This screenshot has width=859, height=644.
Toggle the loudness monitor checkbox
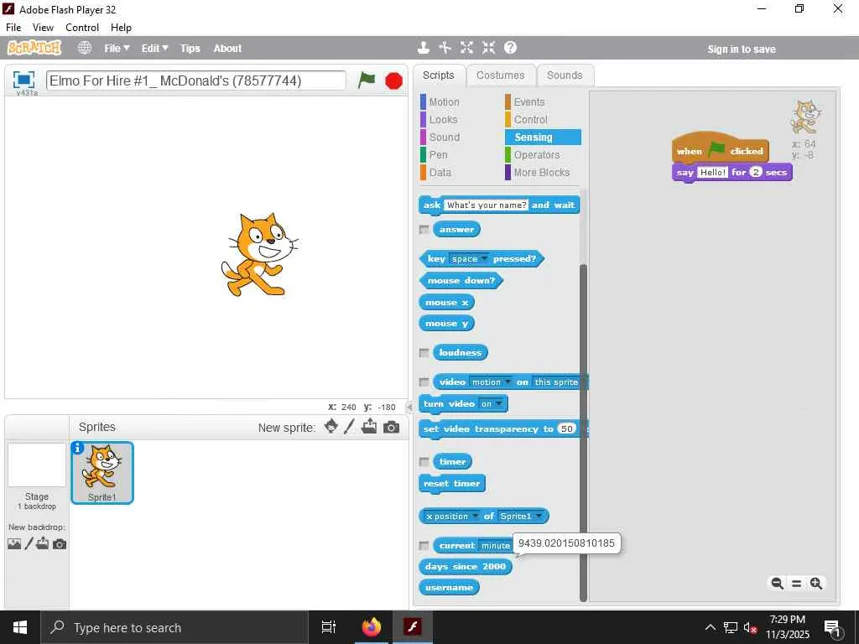point(424,353)
